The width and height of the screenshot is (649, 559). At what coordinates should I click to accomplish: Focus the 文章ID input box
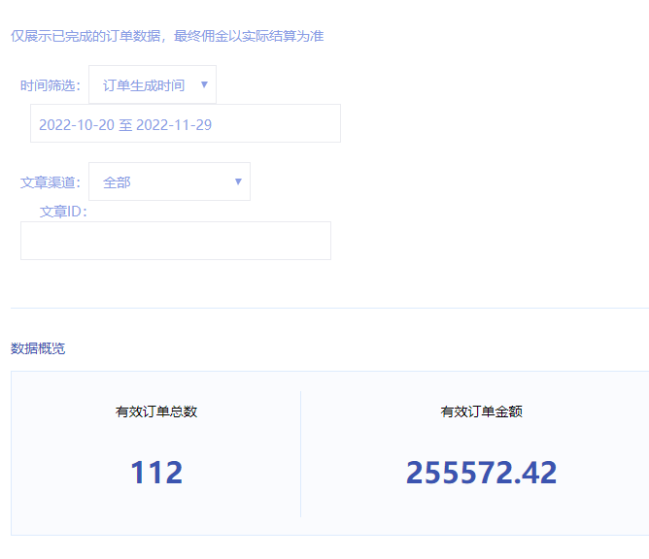pyautogui.click(x=175, y=241)
